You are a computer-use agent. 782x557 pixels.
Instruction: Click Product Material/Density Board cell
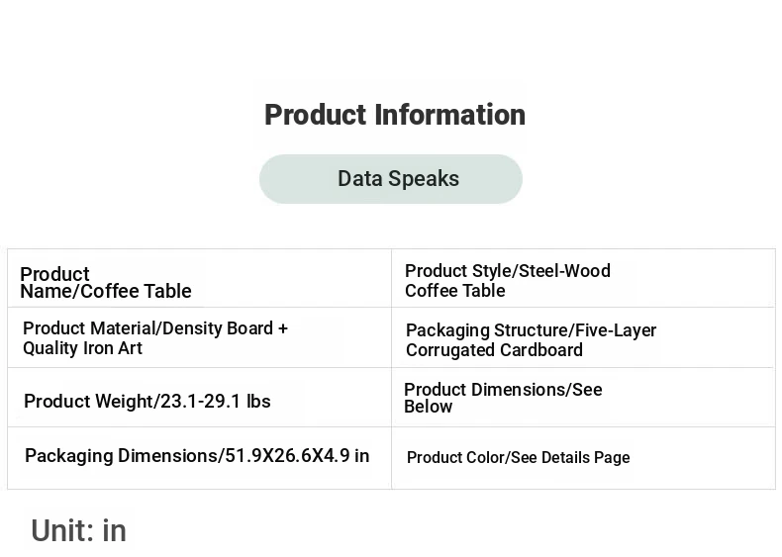tap(200, 337)
